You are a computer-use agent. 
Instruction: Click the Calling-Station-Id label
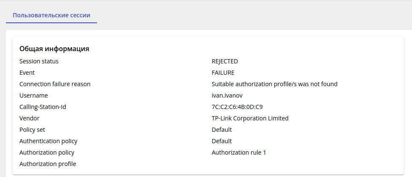(43, 107)
